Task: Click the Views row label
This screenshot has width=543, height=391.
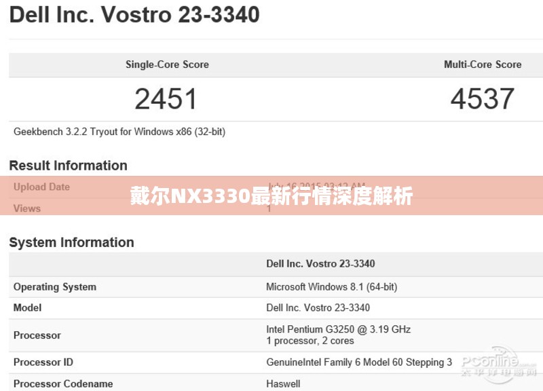Action: point(27,208)
